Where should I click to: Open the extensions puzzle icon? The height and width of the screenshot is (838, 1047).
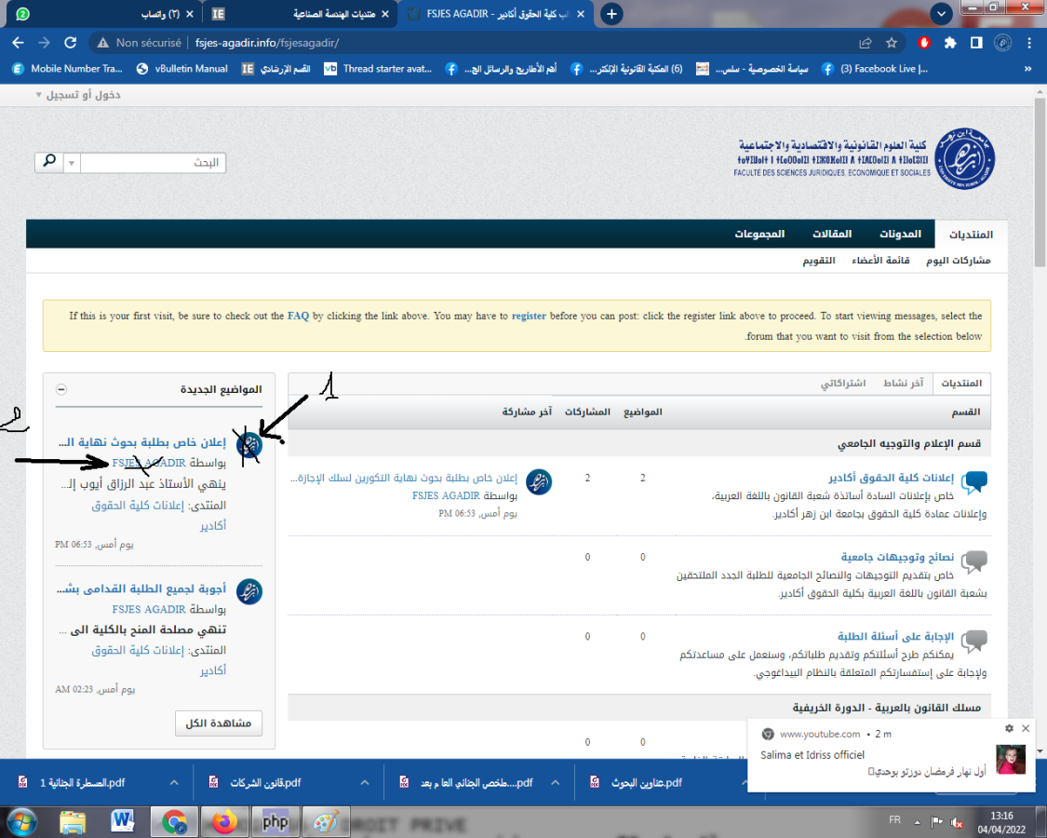[x=950, y=43]
